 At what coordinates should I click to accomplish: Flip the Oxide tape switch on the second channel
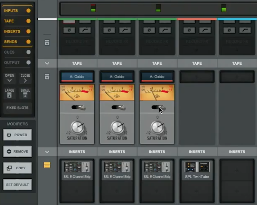pyautogui.click(x=119, y=107)
